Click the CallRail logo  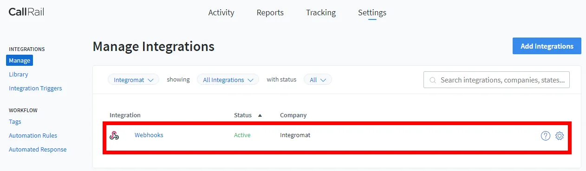tap(26, 12)
